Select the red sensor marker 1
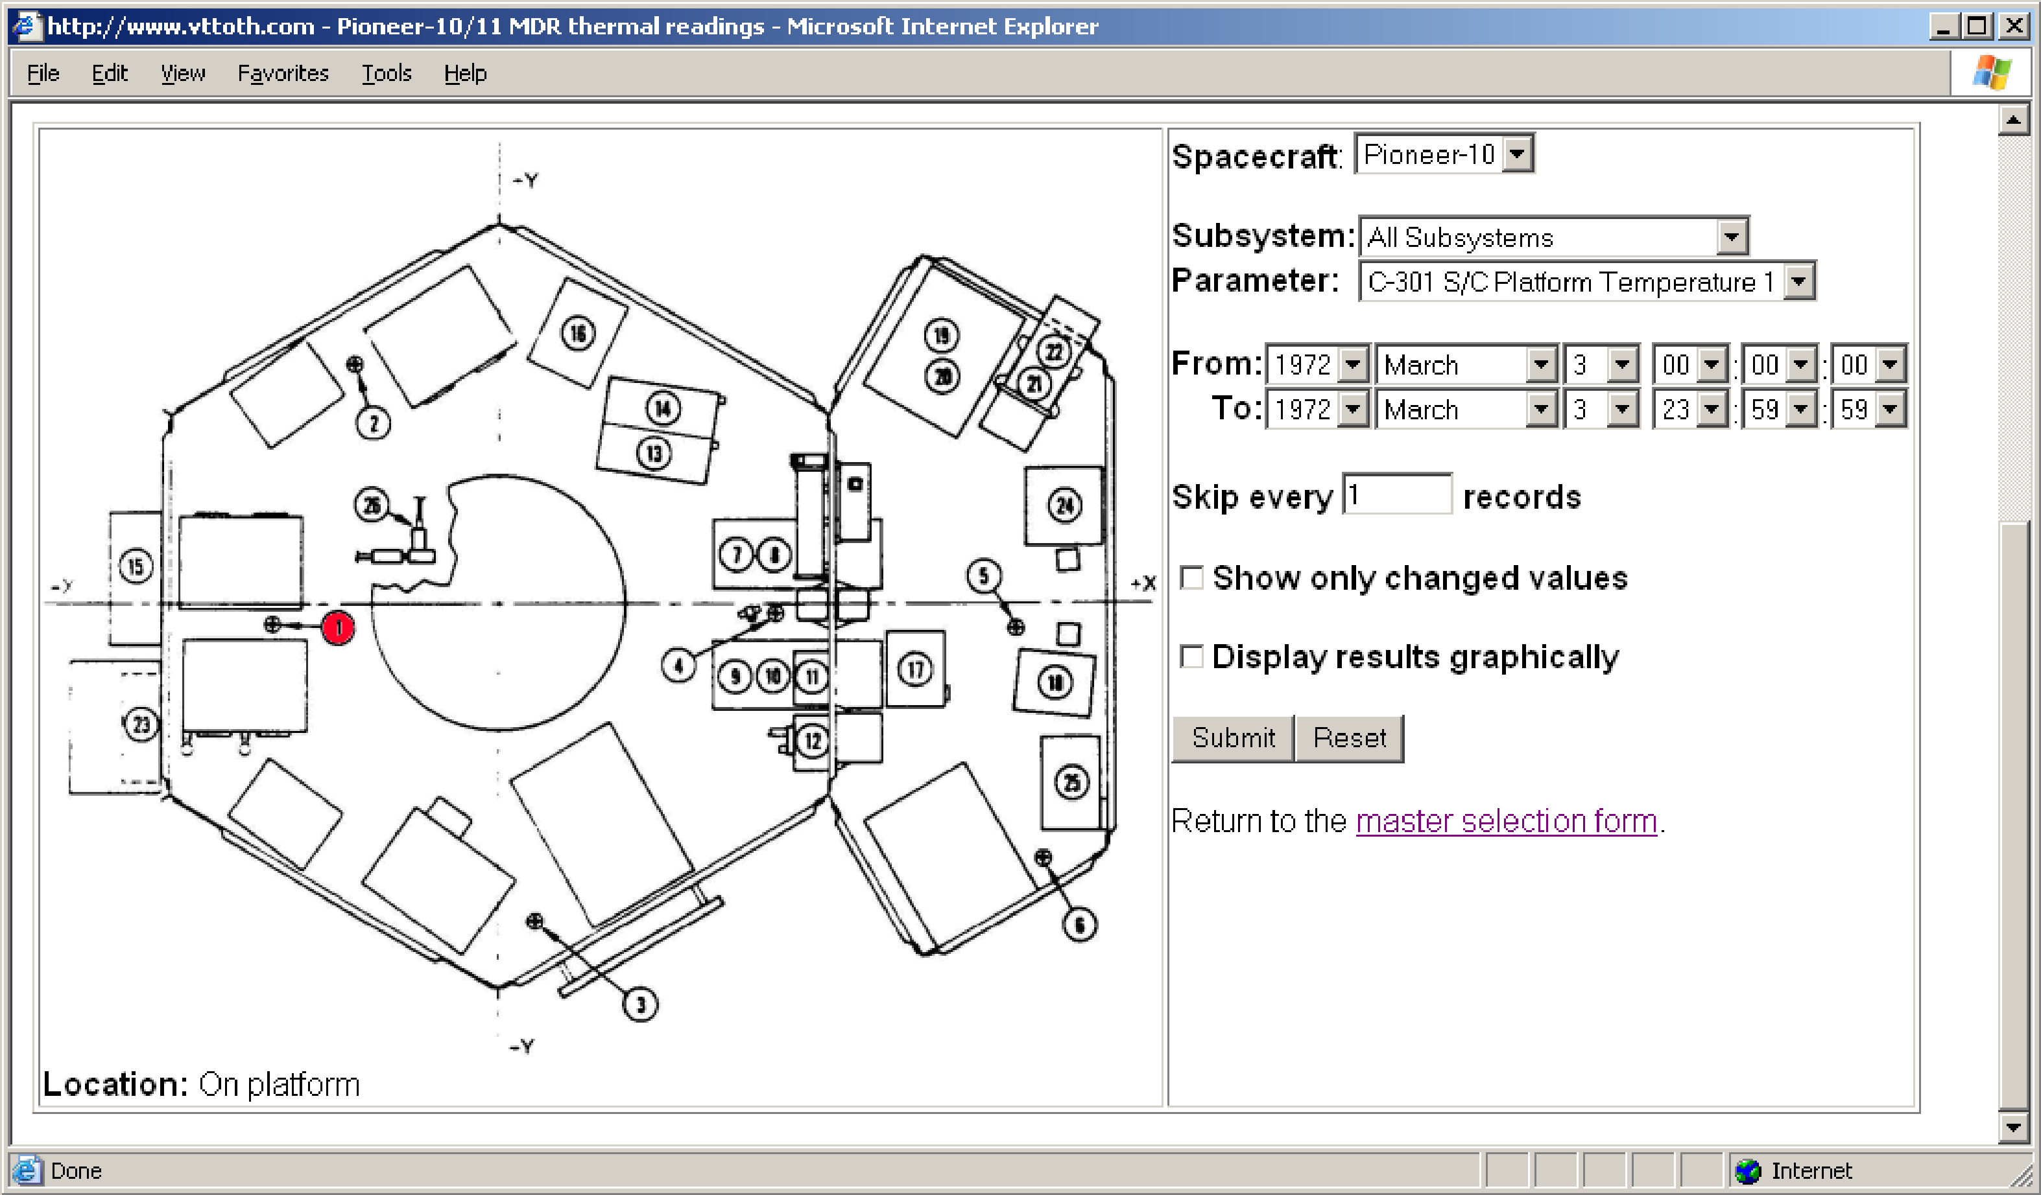This screenshot has width=2041, height=1195. [338, 628]
